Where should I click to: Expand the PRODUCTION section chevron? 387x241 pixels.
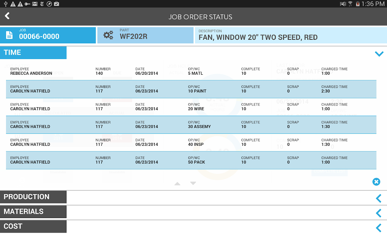coord(379,198)
